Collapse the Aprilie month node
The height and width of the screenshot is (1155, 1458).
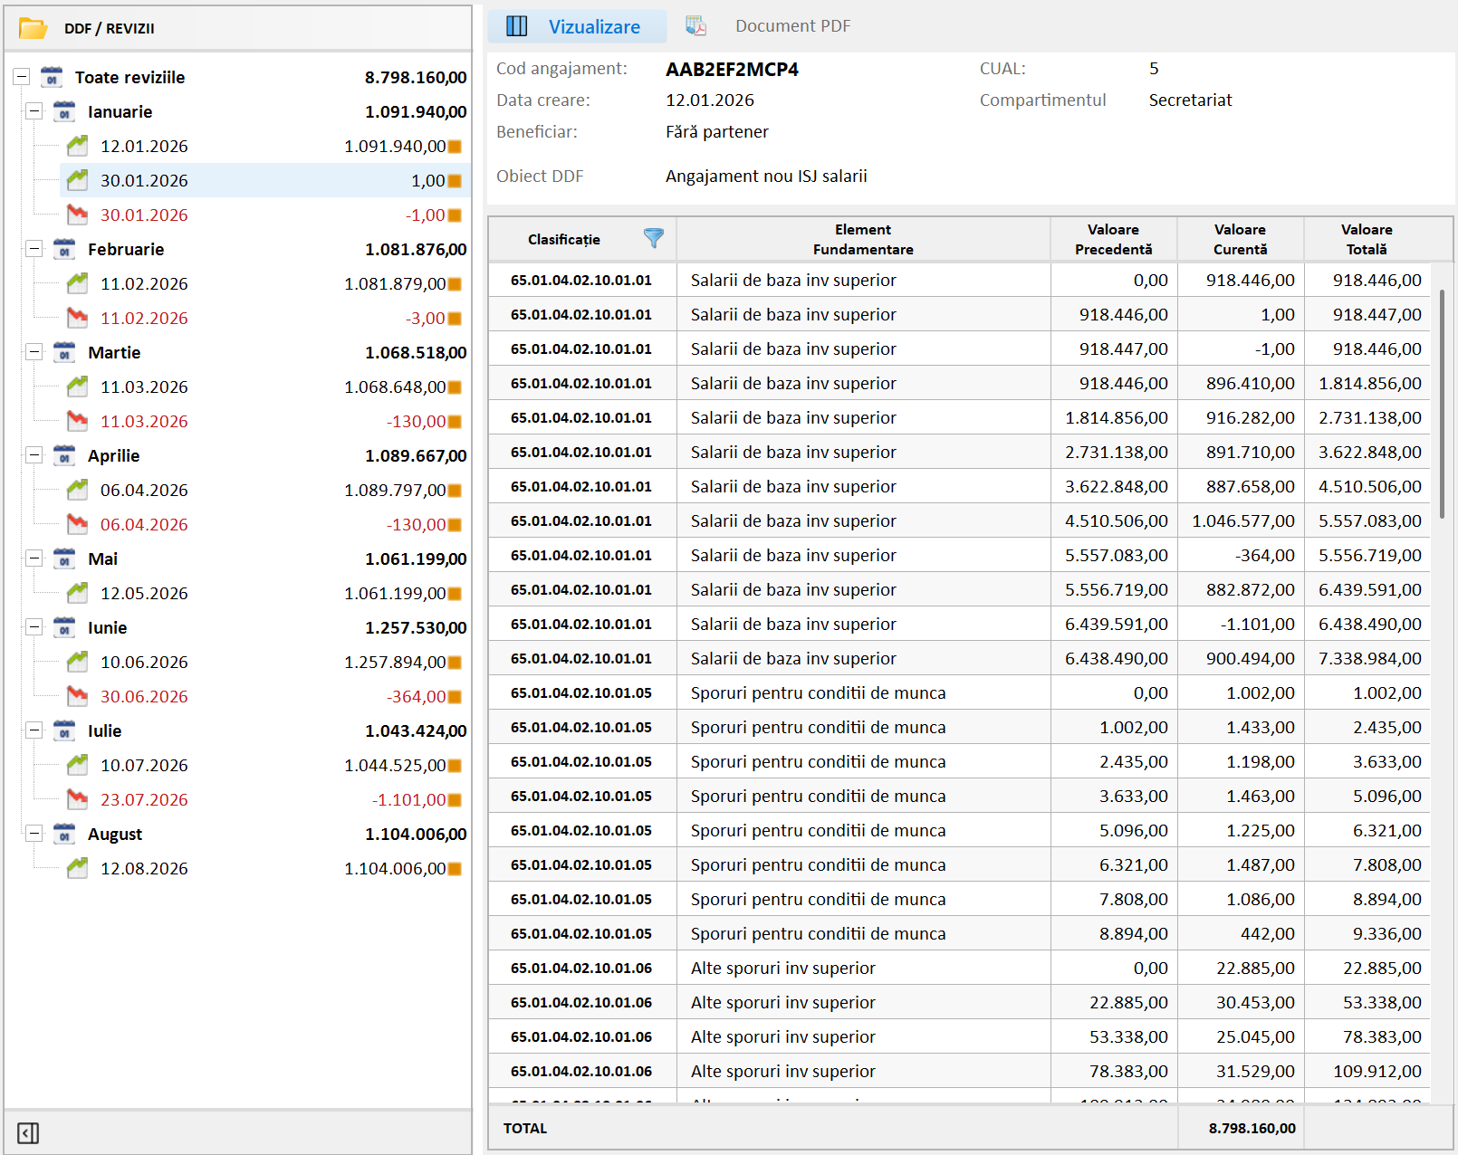pyautogui.click(x=34, y=455)
